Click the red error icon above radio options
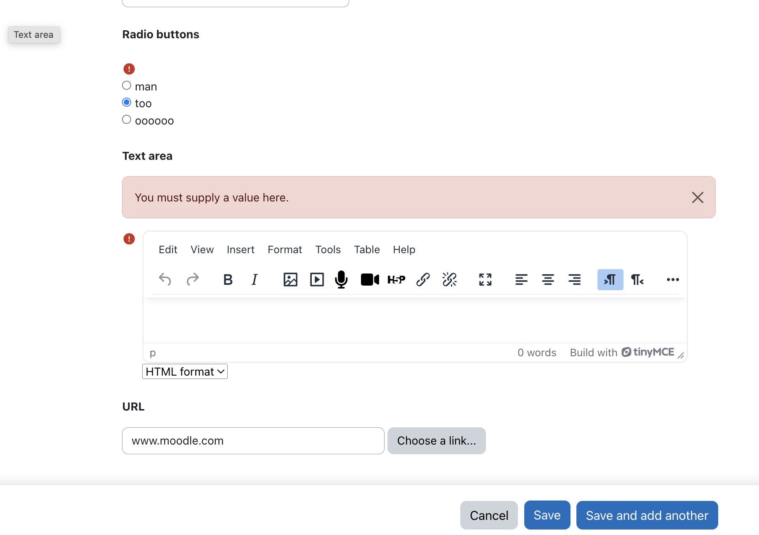The width and height of the screenshot is (759, 535). [129, 69]
